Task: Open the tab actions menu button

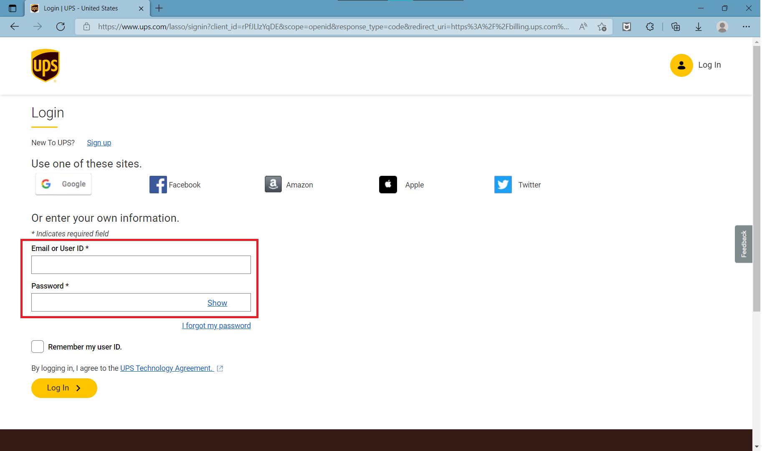Action: coord(13,8)
